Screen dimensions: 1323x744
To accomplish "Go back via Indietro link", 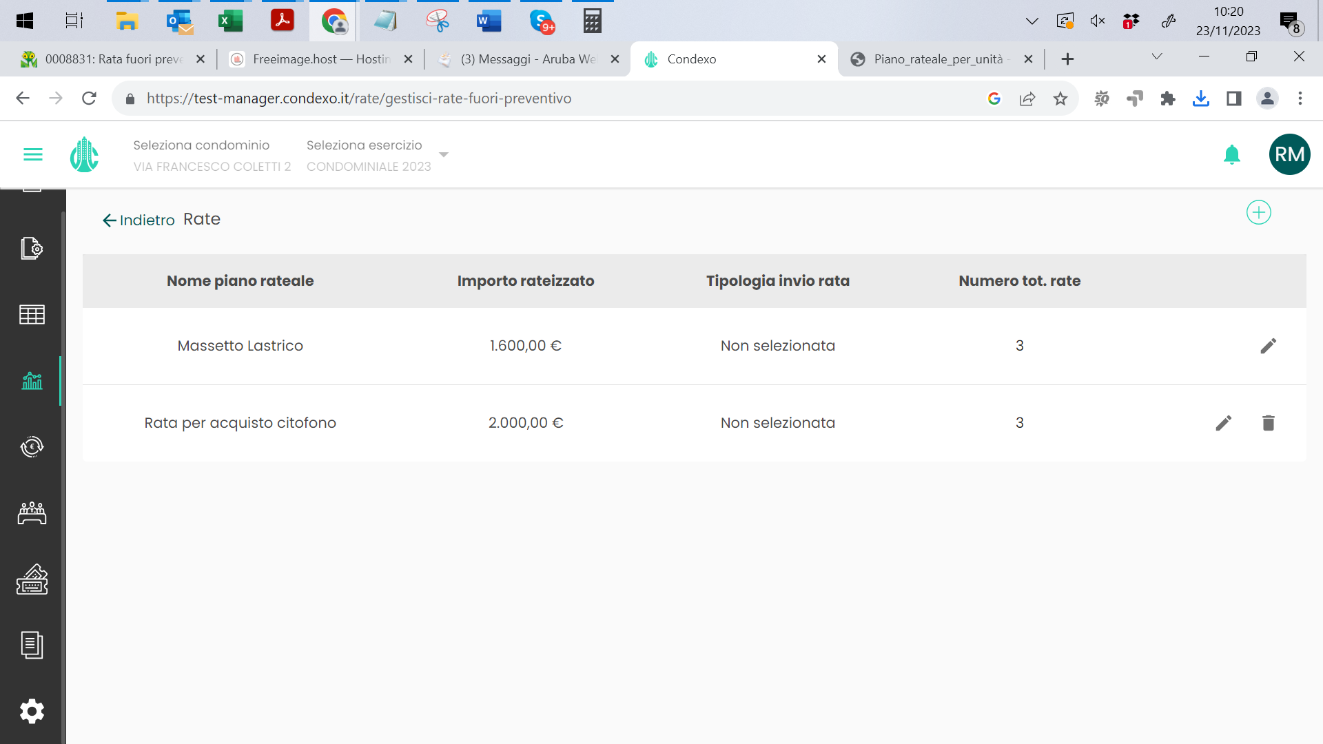I will coord(139,220).
